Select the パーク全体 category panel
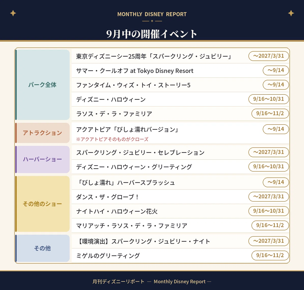The image size is (304, 290). click(x=42, y=85)
